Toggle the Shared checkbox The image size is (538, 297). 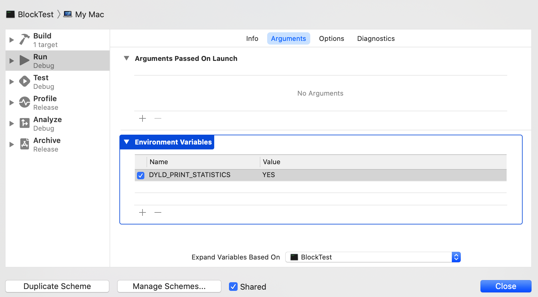(x=233, y=287)
